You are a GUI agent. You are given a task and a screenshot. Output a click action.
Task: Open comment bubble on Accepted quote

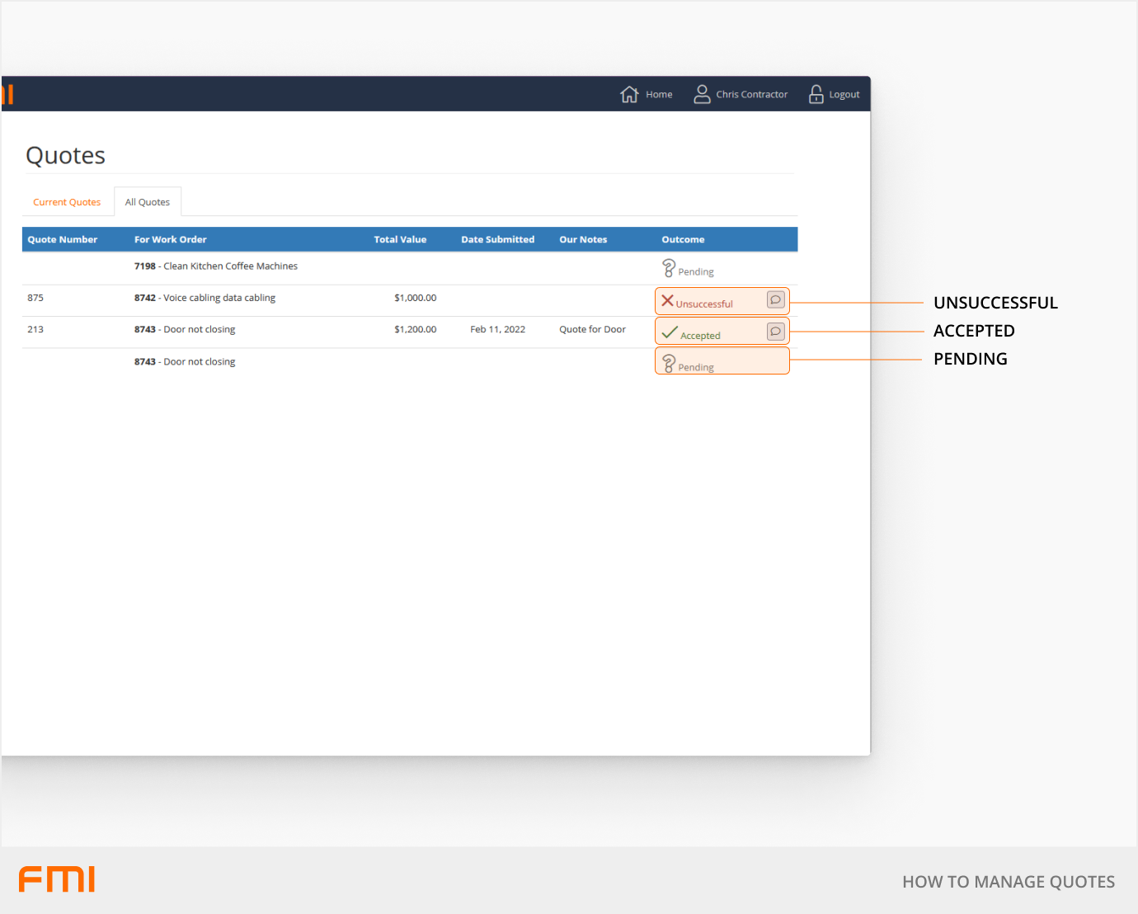pyautogui.click(x=775, y=332)
